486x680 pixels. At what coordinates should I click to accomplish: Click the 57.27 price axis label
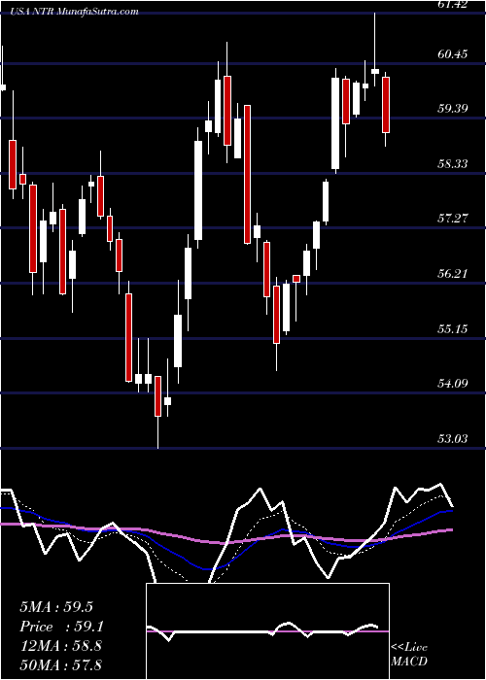[x=454, y=219]
